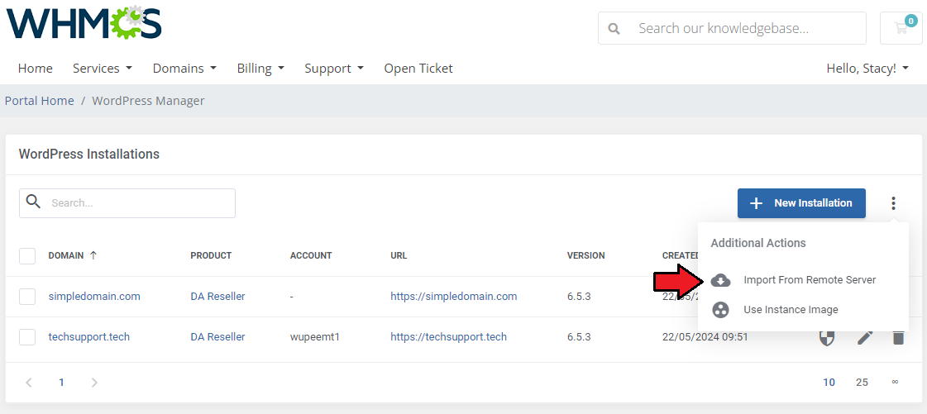The height and width of the screenshot is (414, 927).
Task: Edit the techsupport.tech installation with pencil icon
Action: [865, 338]
